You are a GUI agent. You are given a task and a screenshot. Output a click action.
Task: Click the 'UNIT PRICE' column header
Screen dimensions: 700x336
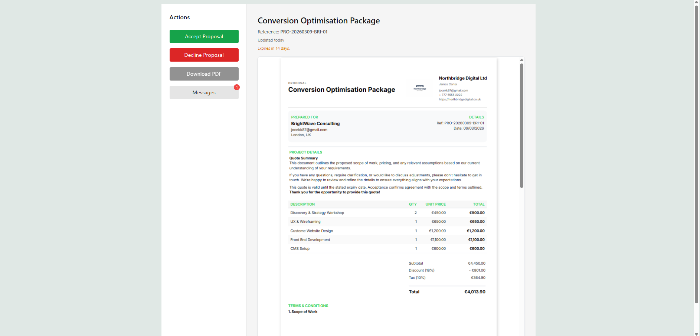pos(435,205)
